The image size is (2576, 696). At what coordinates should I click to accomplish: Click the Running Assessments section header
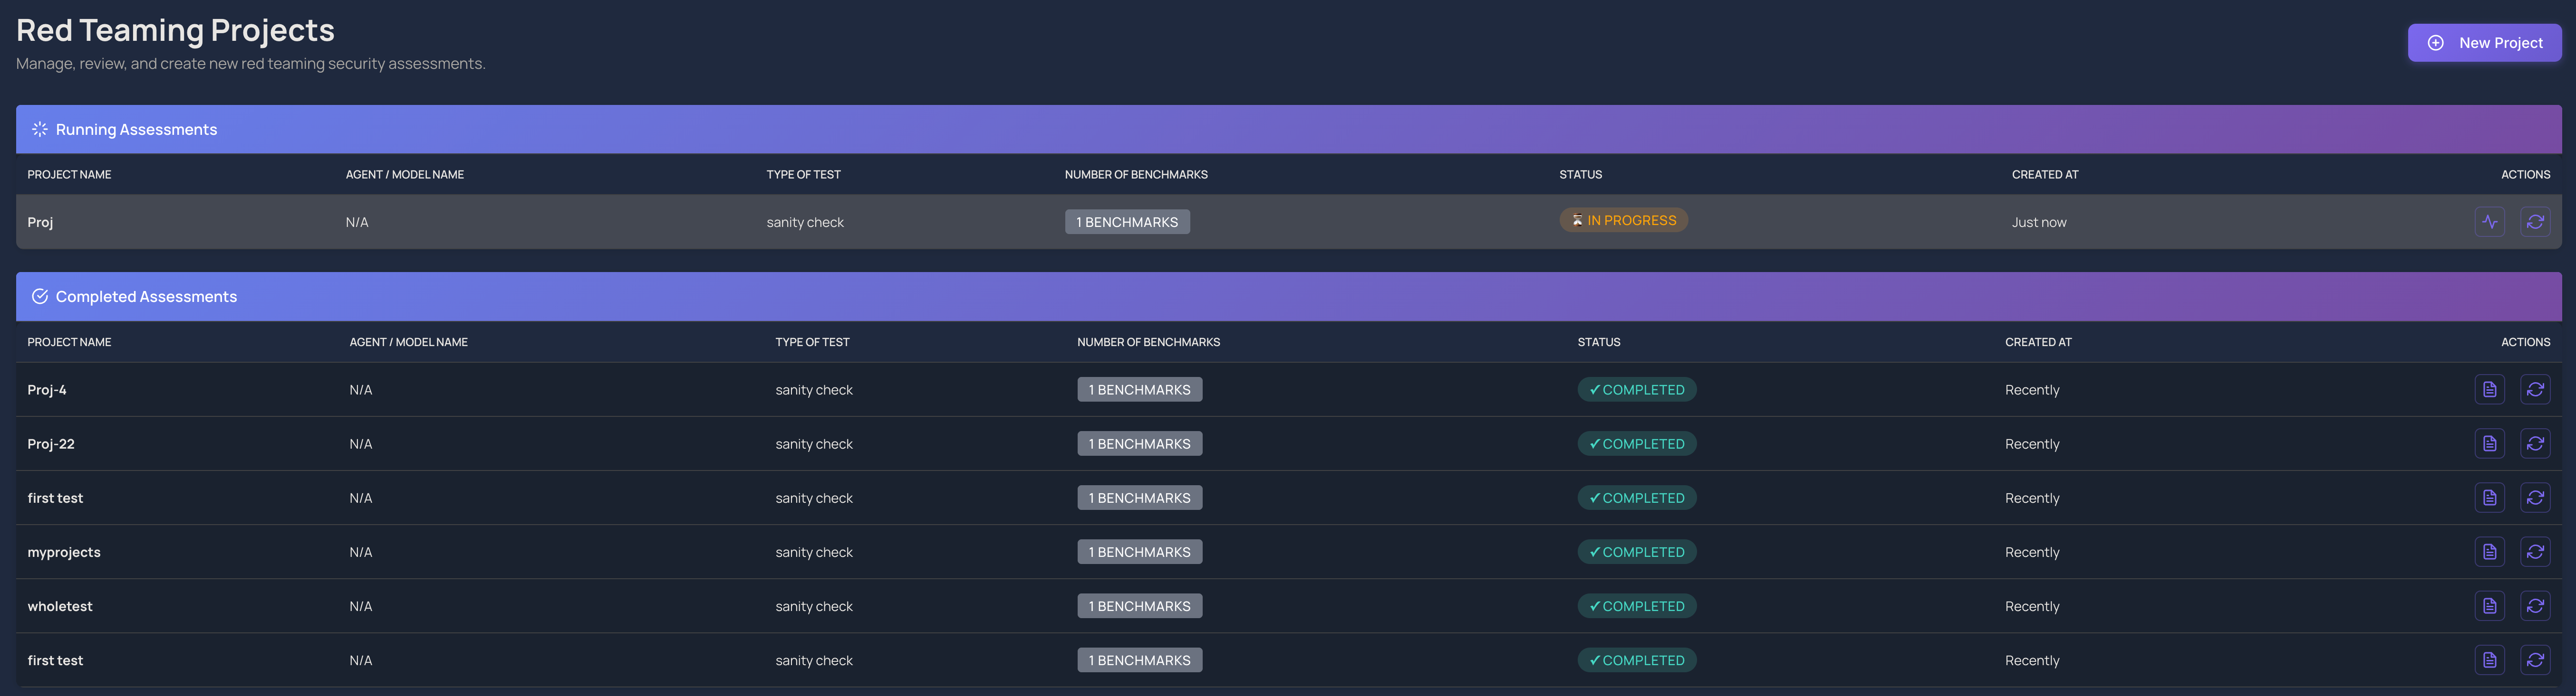click(136, 130)
